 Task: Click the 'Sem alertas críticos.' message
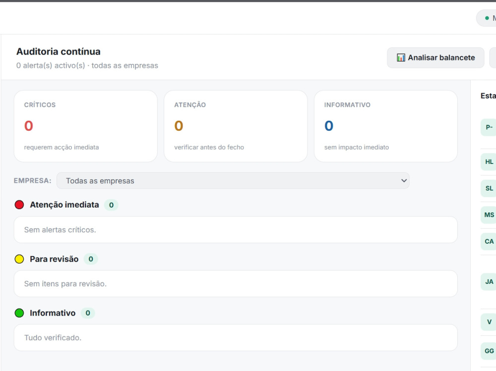(x=60, y=230)
